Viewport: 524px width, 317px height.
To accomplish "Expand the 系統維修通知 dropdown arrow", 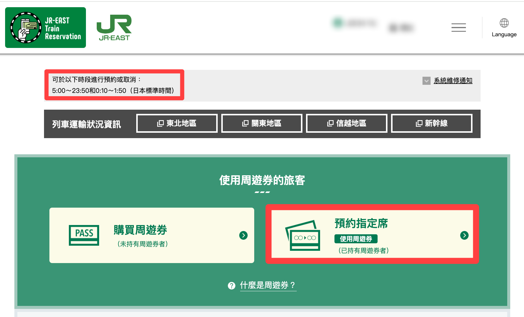I will tap(426, 81).
